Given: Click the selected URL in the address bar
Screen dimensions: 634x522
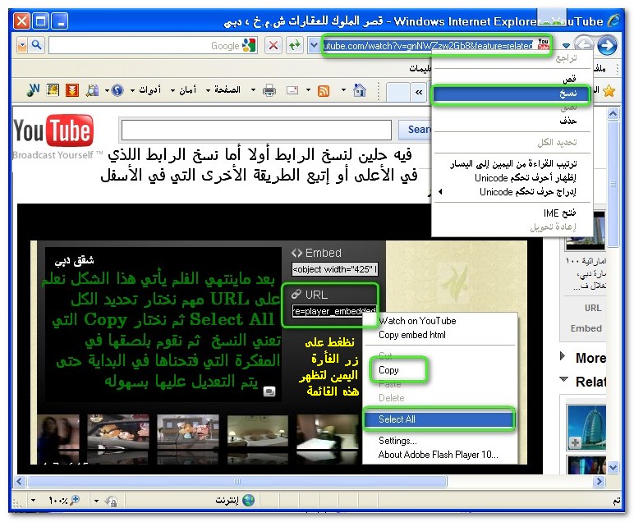Looking at the screenshot, I should coord(428,46).
